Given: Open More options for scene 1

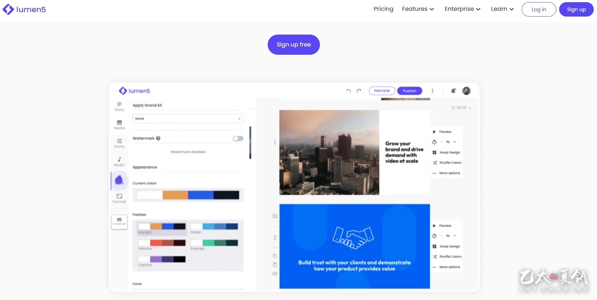Looking at the screenshot, I should tap(446, 173).
